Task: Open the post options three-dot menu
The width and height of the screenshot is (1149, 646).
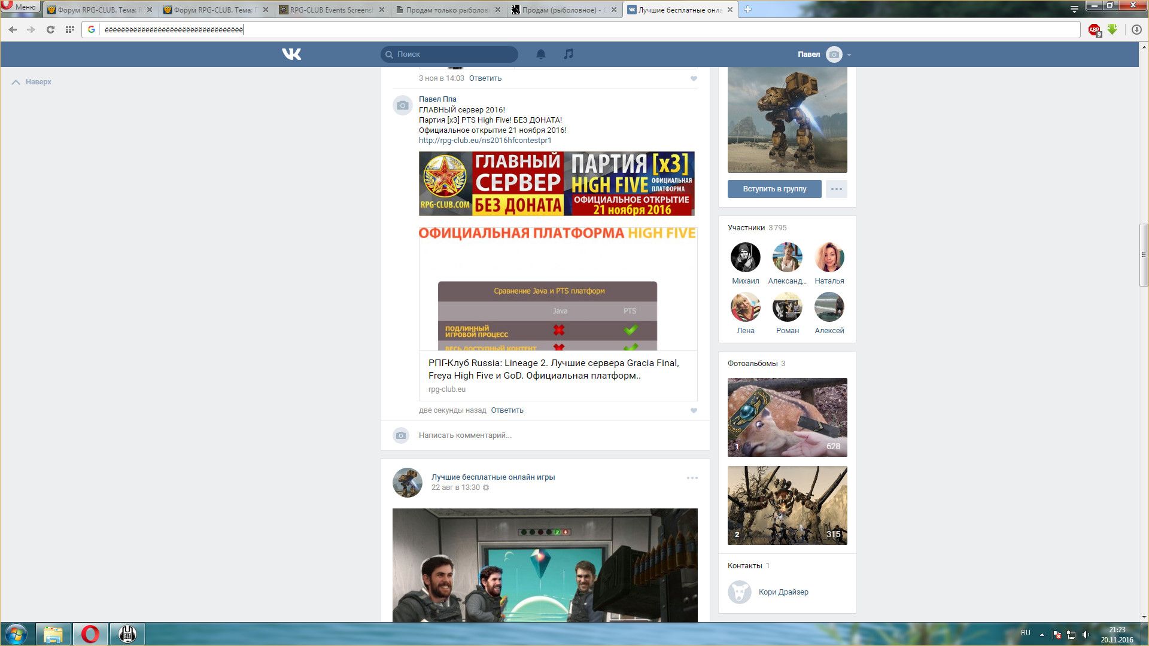Action: coord(692,478)
